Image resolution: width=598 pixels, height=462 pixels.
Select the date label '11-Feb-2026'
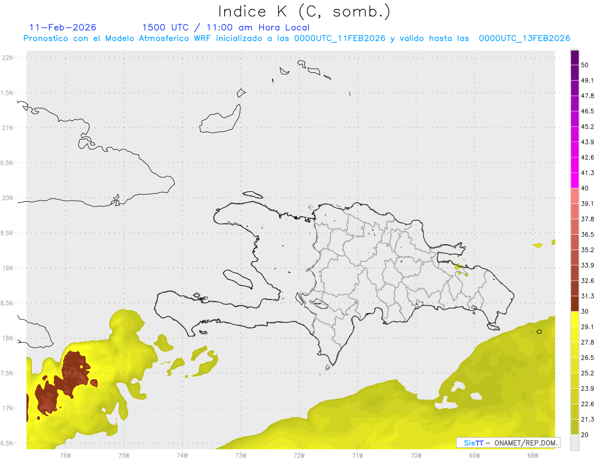coord(63,27)
